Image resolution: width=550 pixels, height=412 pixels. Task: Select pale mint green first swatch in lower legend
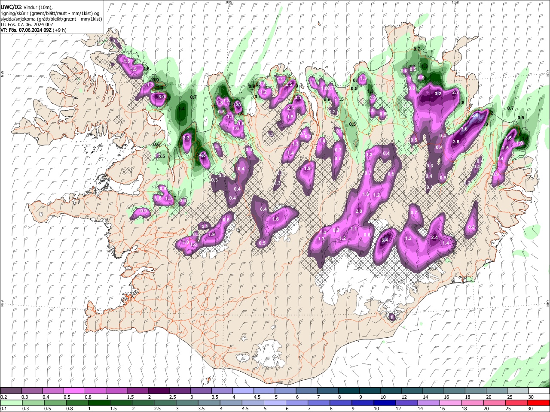coord(11,403)
